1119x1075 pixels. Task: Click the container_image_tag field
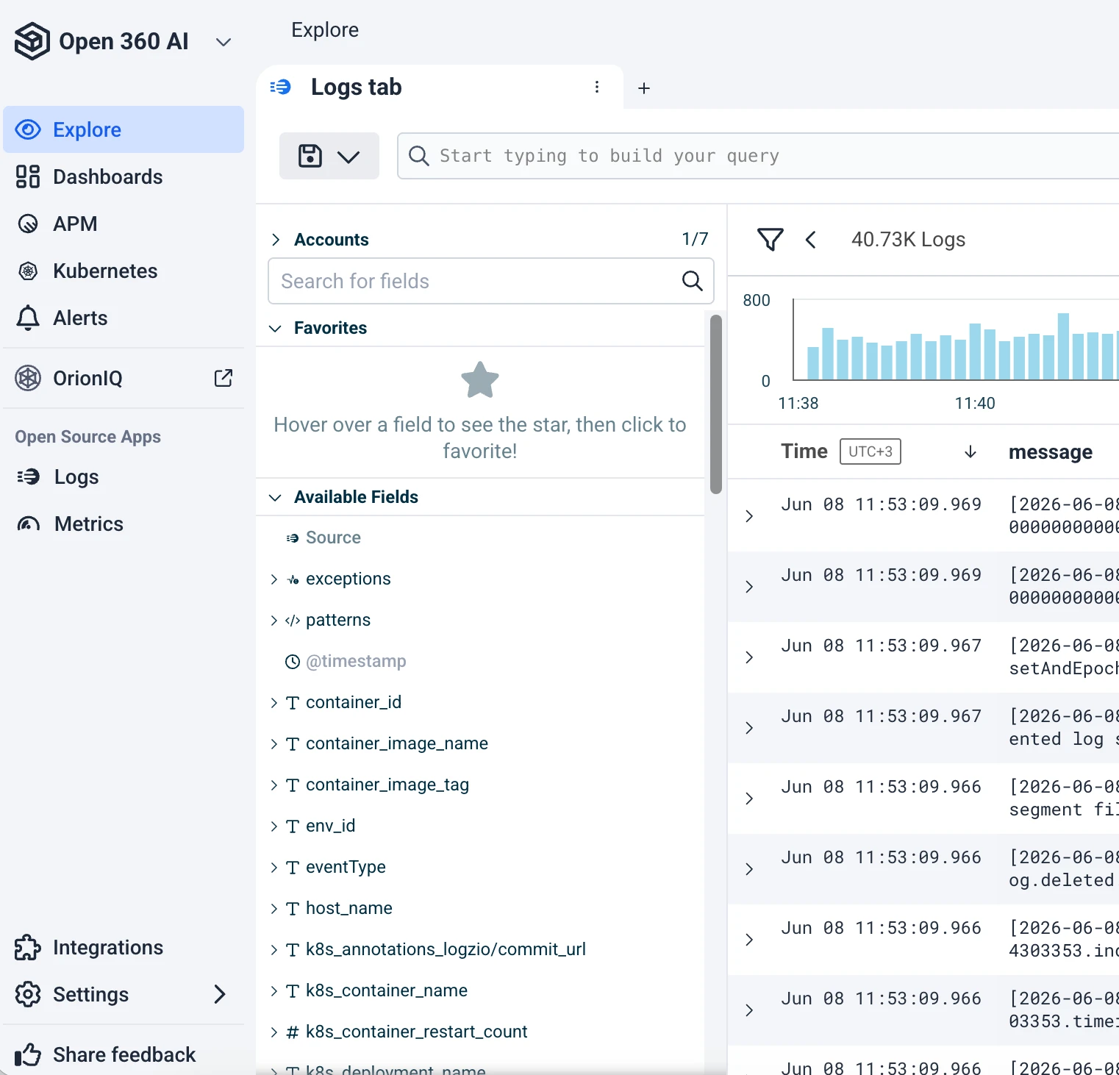(x=387, y=785)
